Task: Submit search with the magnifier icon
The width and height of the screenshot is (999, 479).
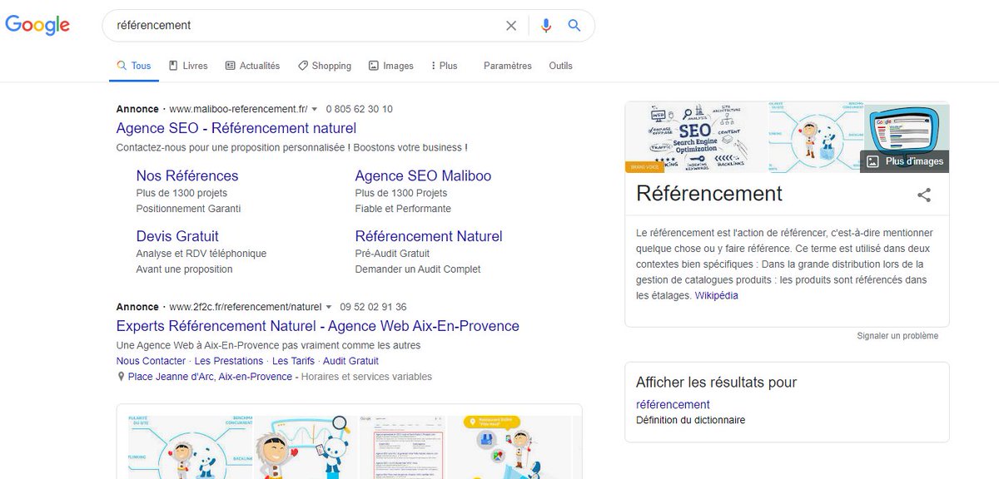Action: tap(574, 26)
